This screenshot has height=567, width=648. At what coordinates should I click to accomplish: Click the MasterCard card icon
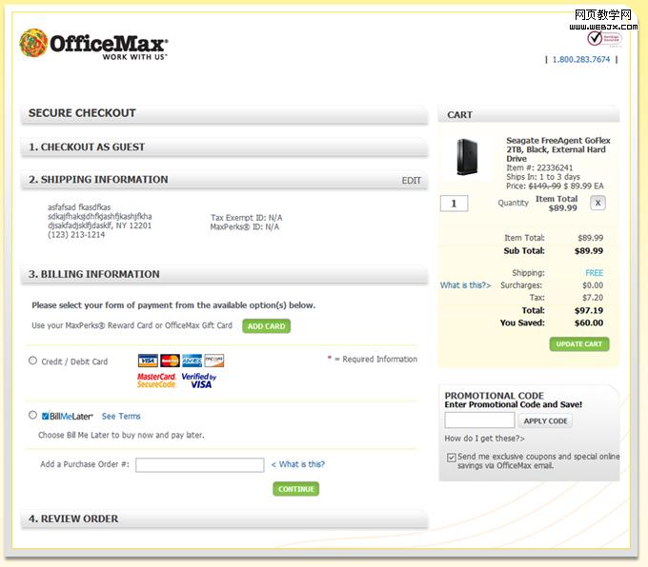tap(170, 361)
